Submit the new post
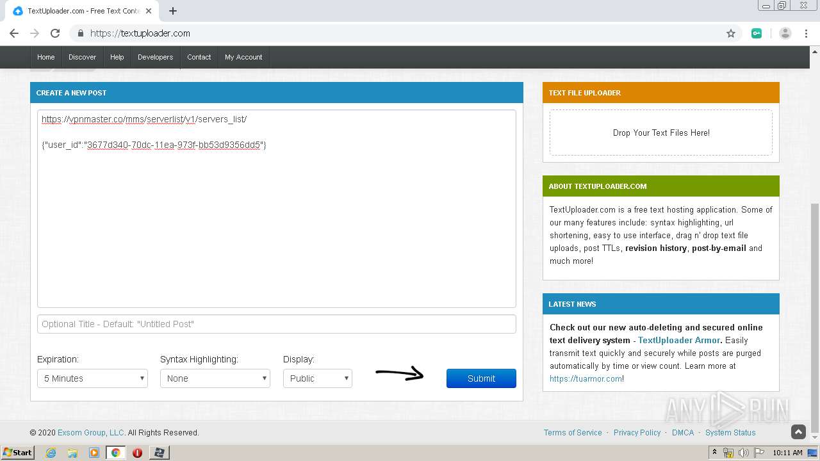The image size is (820, 461). pyautogui.click(x=481, y=378)
